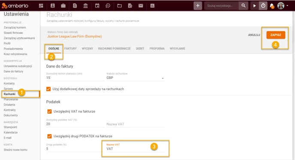Switch to the DEBET tab

point(140,48)
